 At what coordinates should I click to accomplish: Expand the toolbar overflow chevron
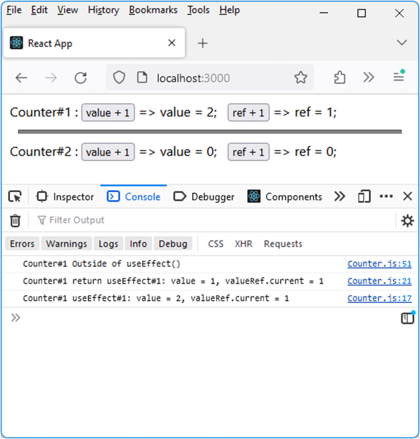point(368,78)
